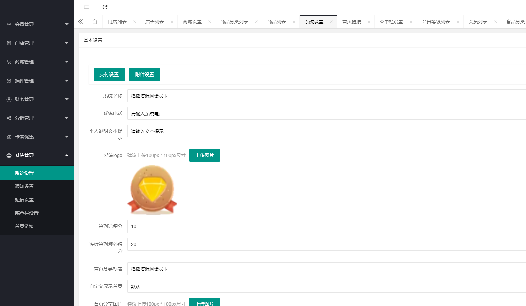Click the 插件管理 cube icon
526x306 pixels.
(9, 81)
